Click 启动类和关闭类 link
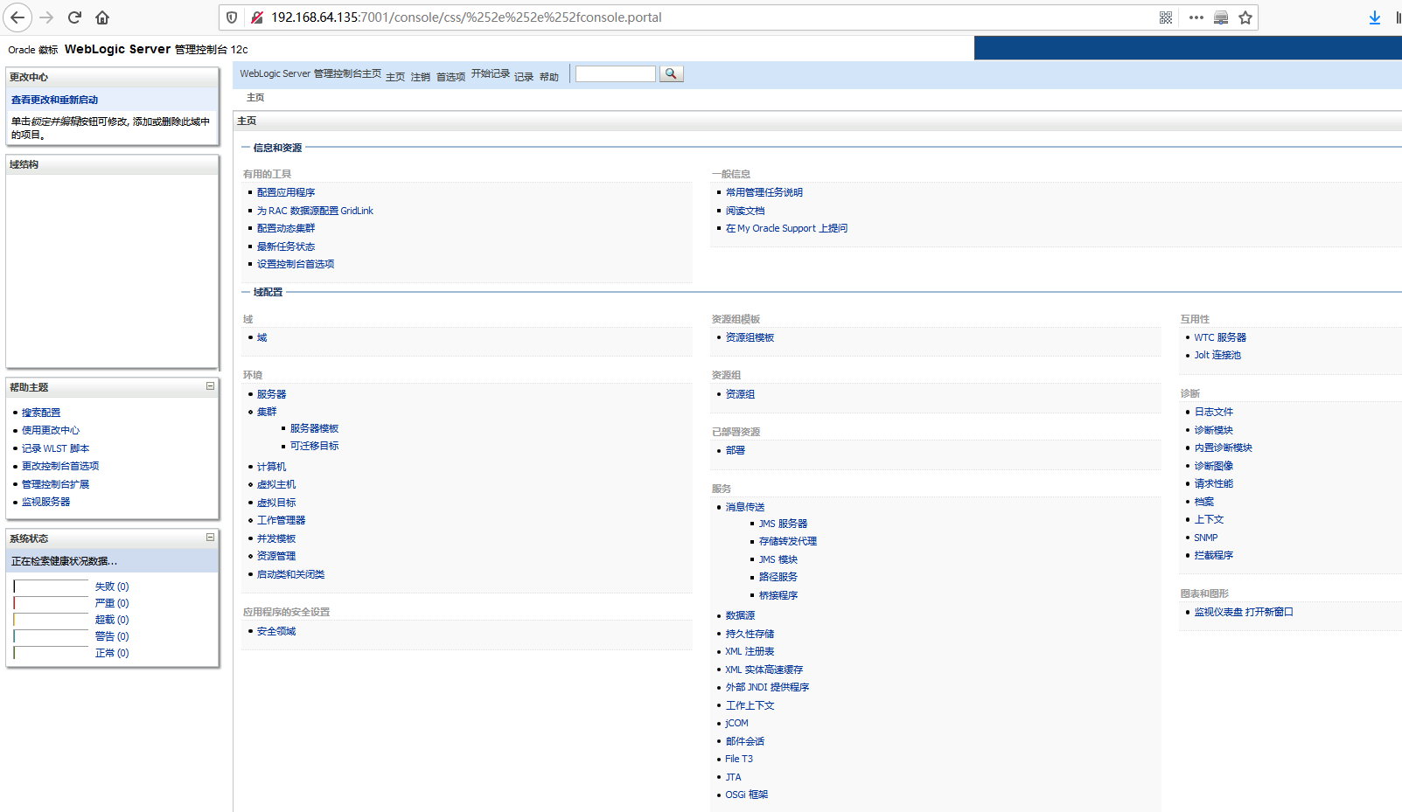The width and height of the screenshot is (1402, 812). (290, 574)
